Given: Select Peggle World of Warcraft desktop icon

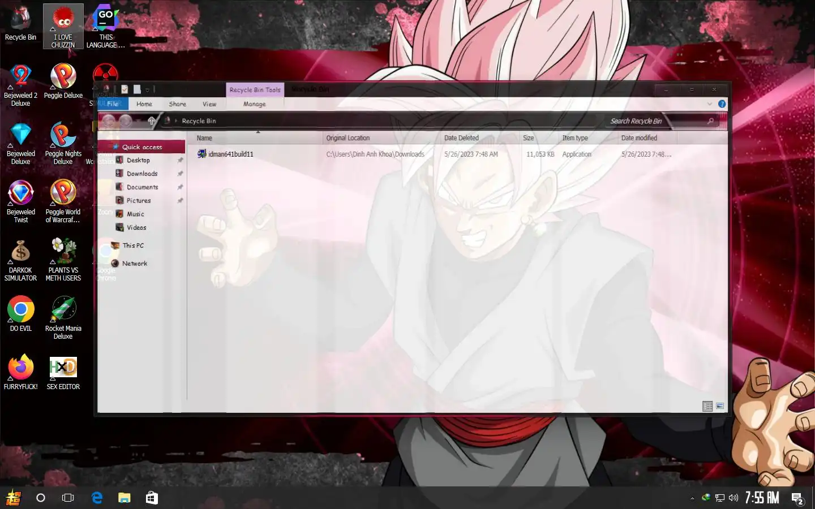Looking at the screenshot, I should 63,201.
